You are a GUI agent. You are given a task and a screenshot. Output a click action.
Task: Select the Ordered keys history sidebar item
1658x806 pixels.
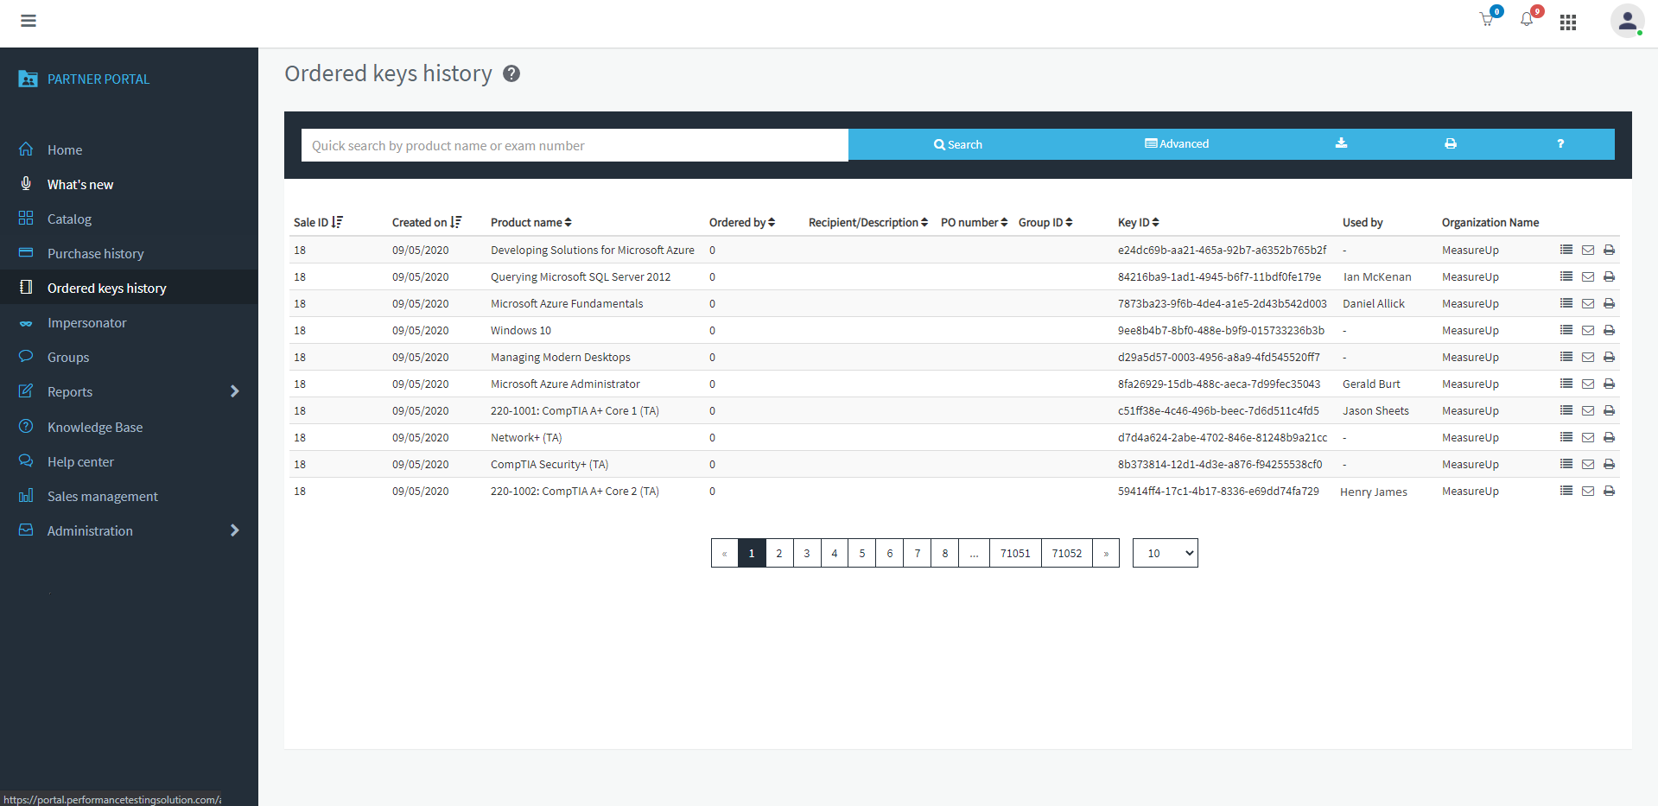click(129, 288)
